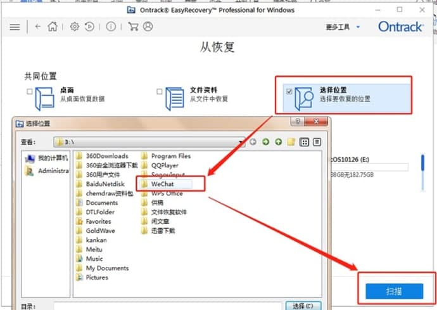Select the GoldWave folder

click(95, 231)
